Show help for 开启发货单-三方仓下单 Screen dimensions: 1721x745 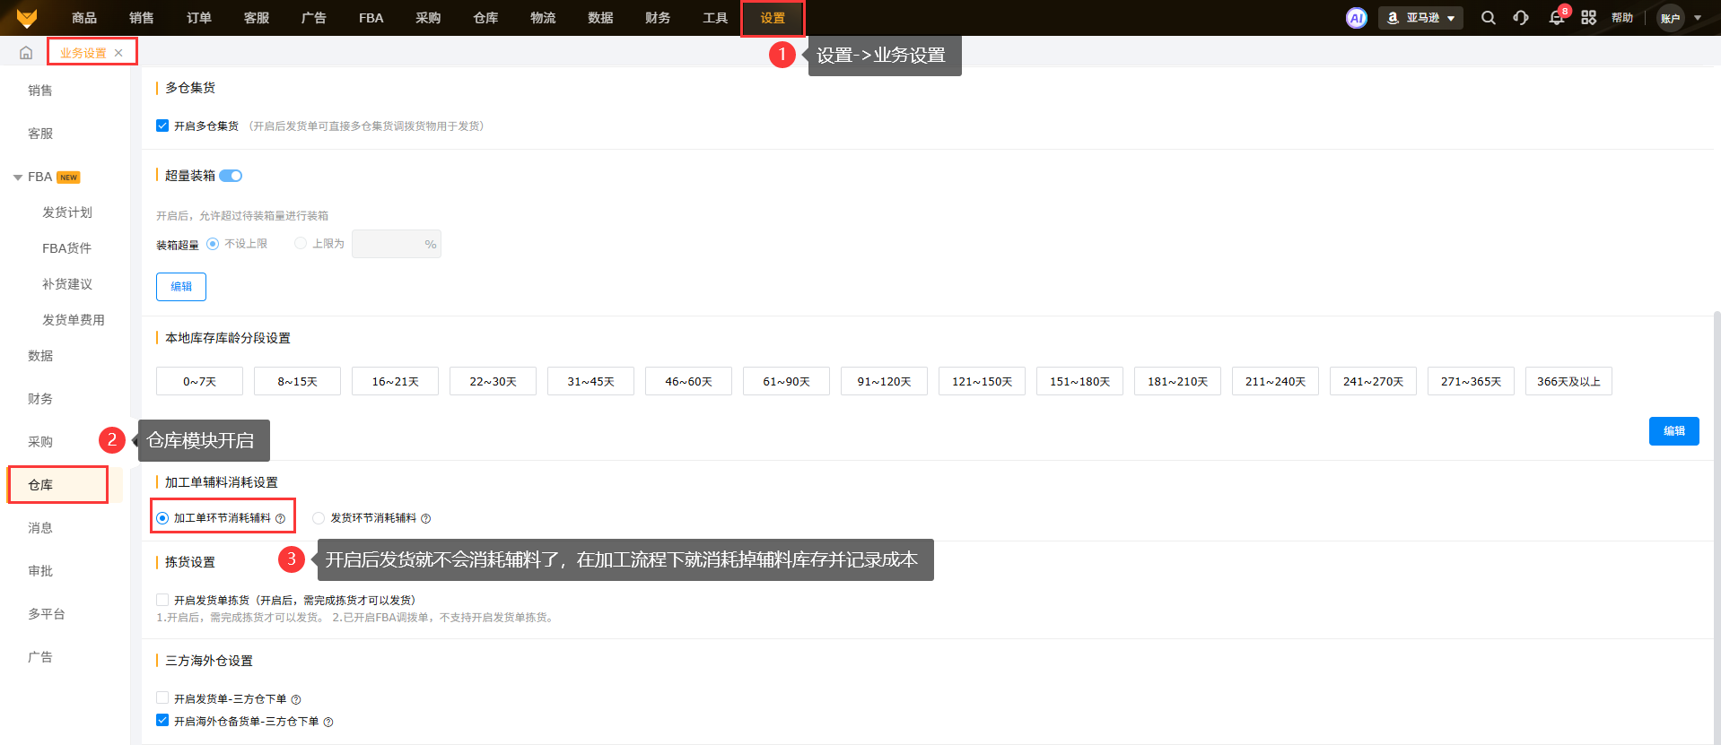[296, 699]
